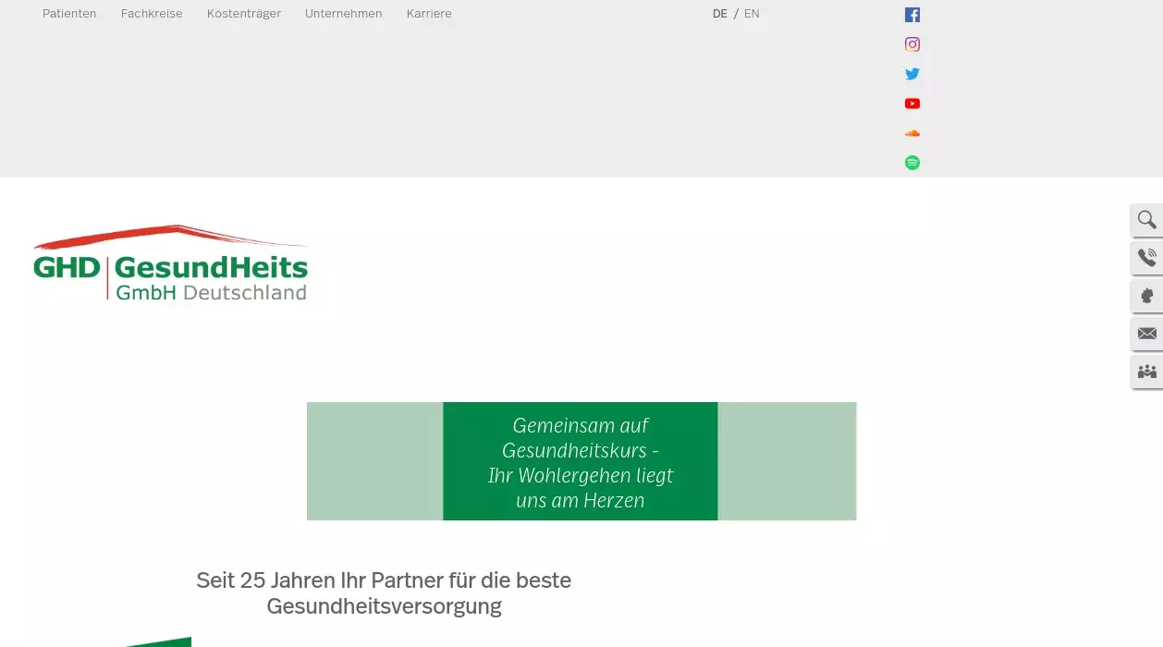Select the DE language option
The height and width of the screenshot is (647, 1163).
719,14
